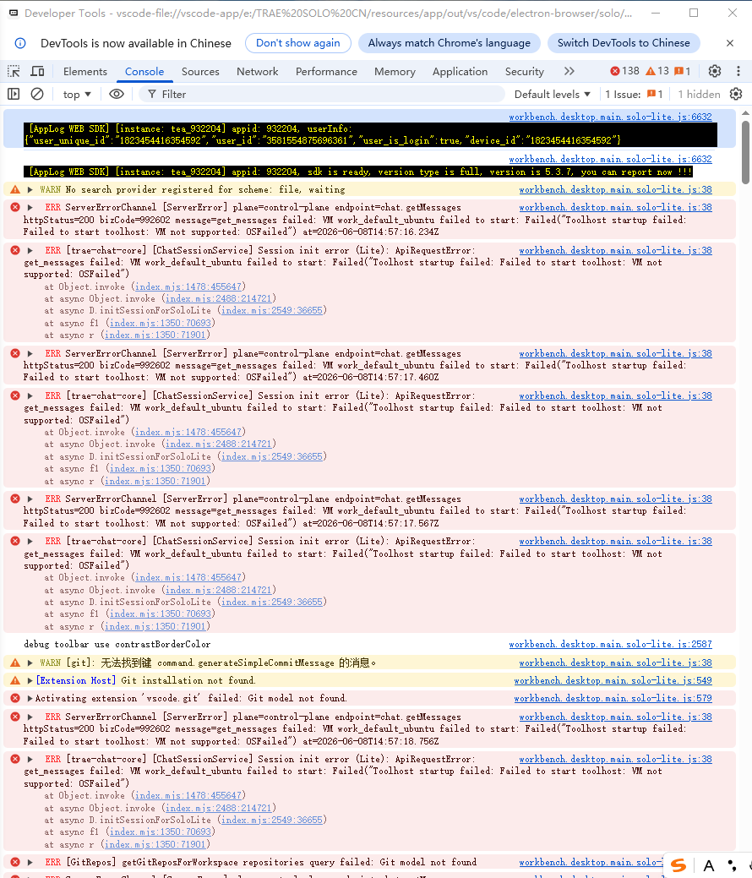The width and height of the screenshot is (752, 878).
Task: Open console settings gear icon
Action: pyautogui.click(x=736, y=94)
